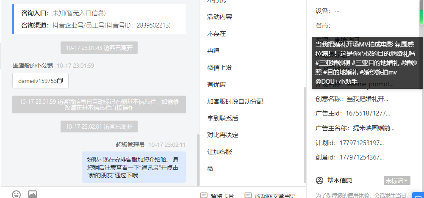Image resolution: width=424 pixels, height=198 pixels.
Task: Open the emoji picker icon
Action: pyautogui.click(x=17, y=195)
